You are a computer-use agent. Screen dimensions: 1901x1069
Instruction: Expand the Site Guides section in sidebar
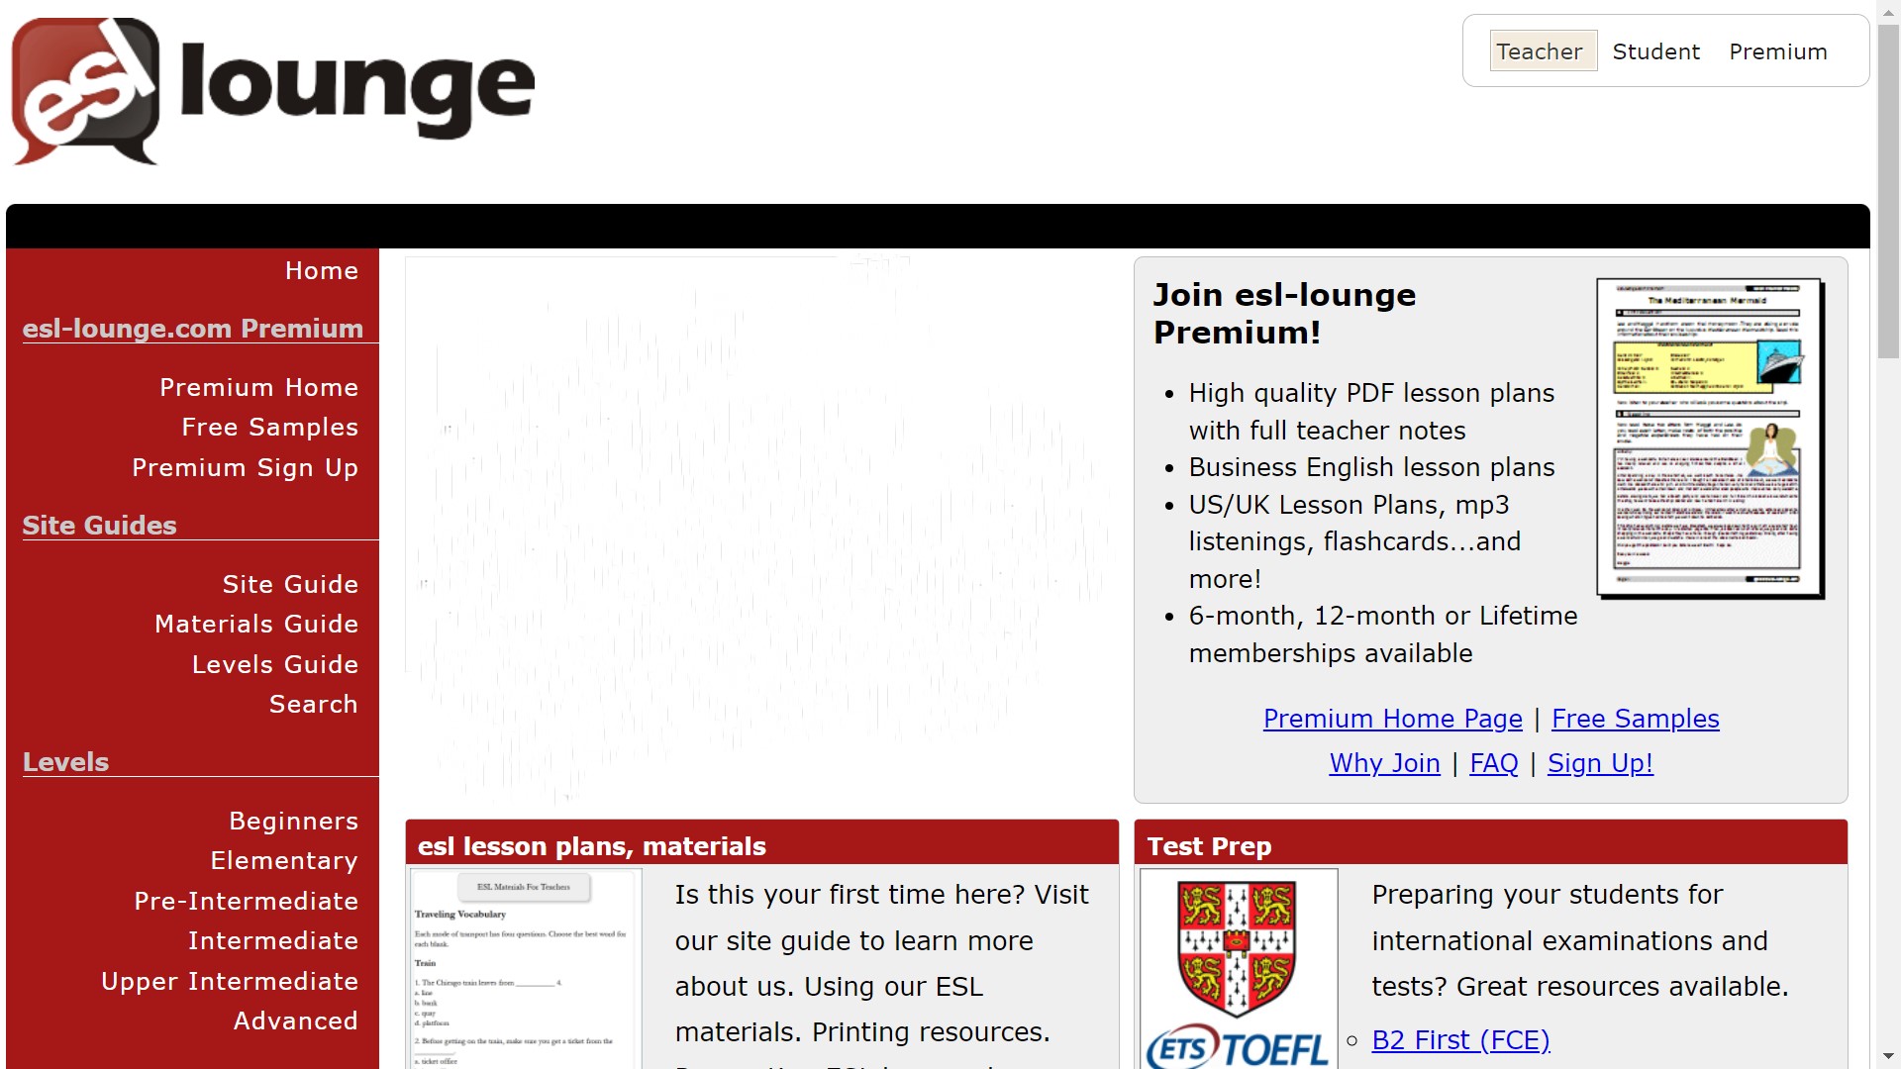(x=99, y=525)
